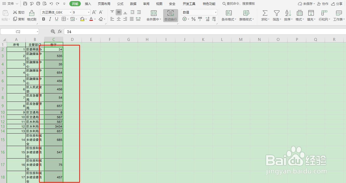Image resolution: width=346 pixels, height=183 pixels.
Task: Set vertical align to top
Action: [x=112, y=12]
